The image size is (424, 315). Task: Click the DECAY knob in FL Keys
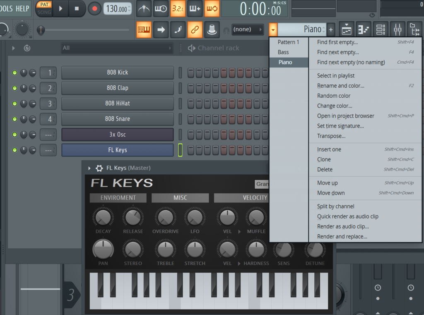coord(103,218)
